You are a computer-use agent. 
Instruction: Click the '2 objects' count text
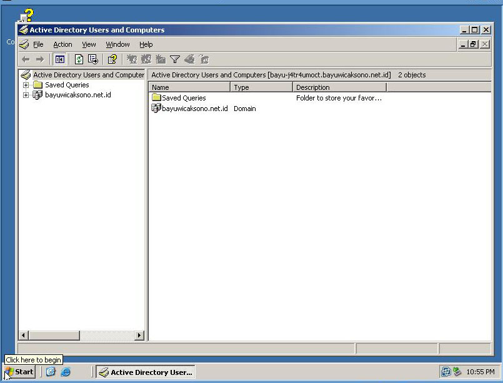point(412,75)
